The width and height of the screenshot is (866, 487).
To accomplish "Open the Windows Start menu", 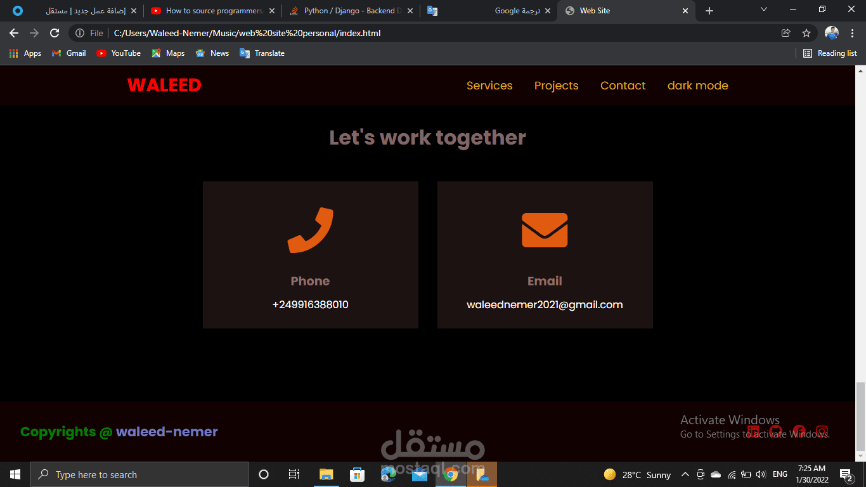I will point(15,474).
